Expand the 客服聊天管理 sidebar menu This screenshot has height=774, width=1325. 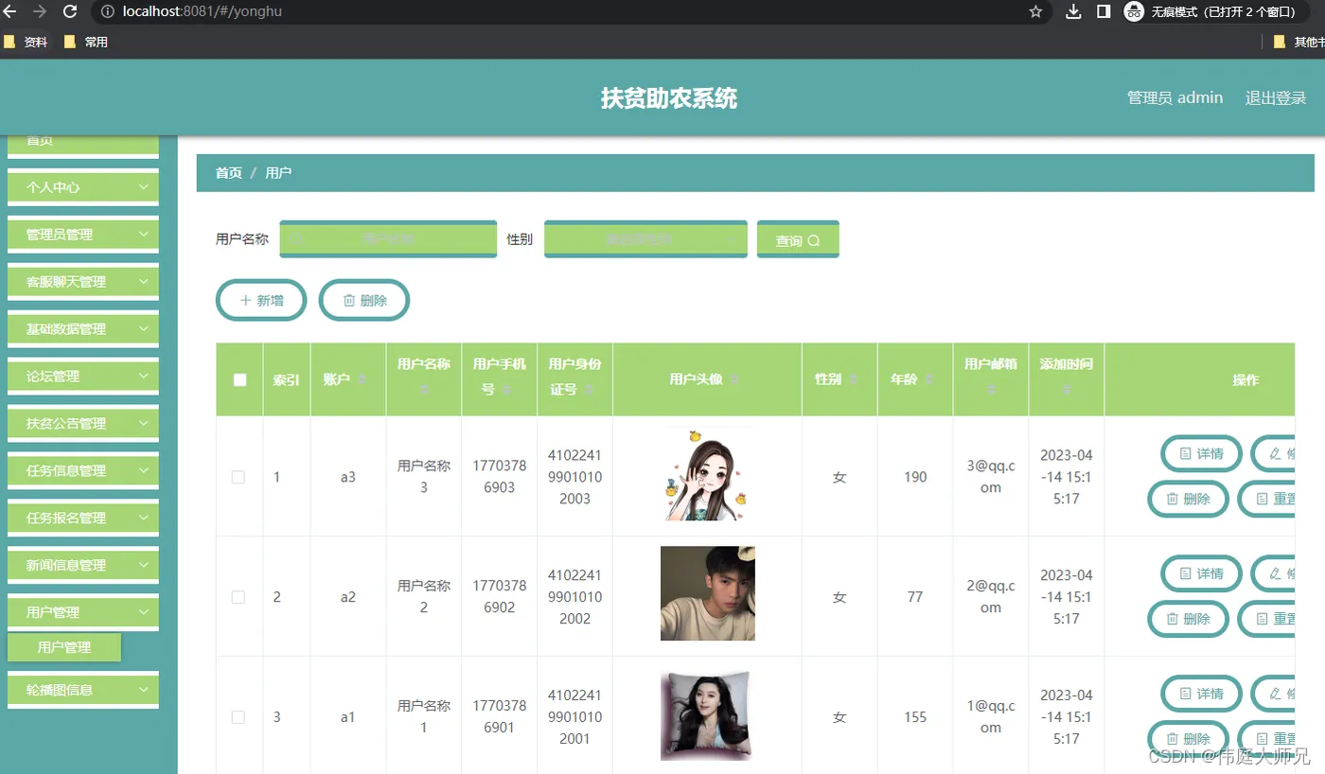point(83,282)
